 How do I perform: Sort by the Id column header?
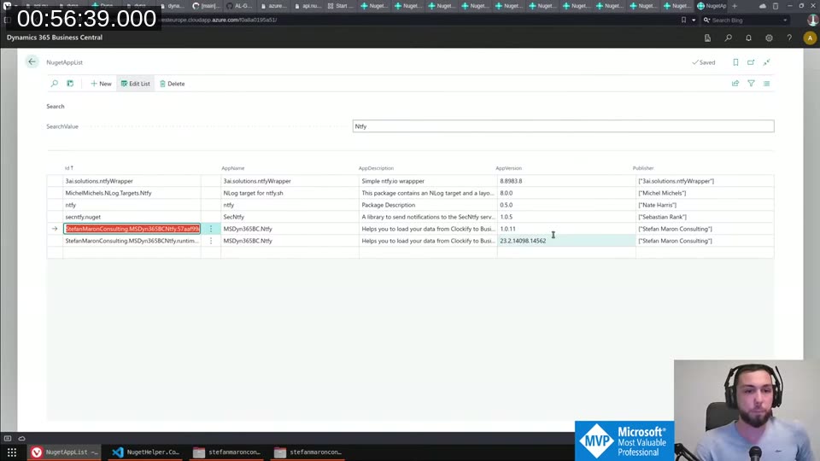(x=69, y=168)
